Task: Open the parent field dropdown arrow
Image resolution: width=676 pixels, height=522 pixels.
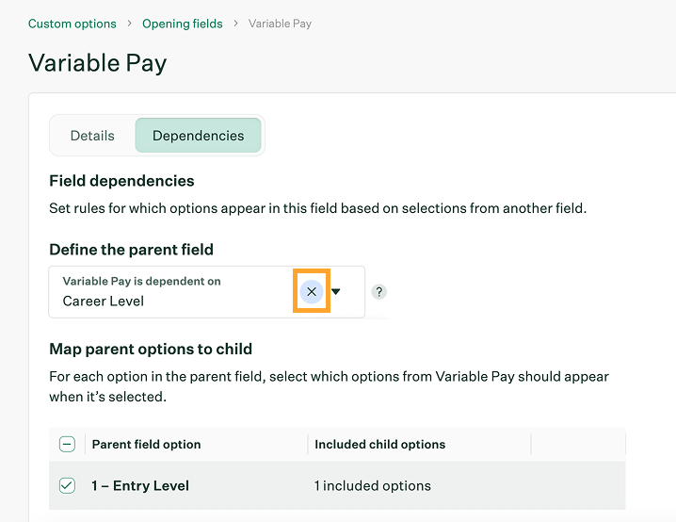Action: (336, 292)
